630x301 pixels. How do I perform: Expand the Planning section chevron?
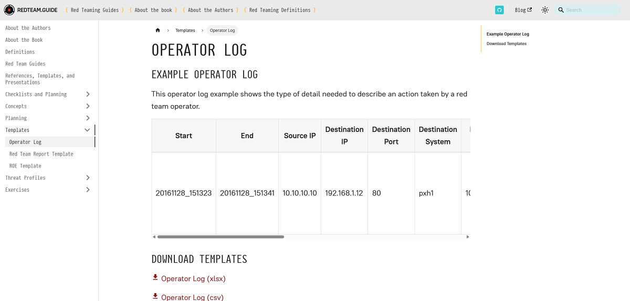pyautogui.click(x=88, y=118)
